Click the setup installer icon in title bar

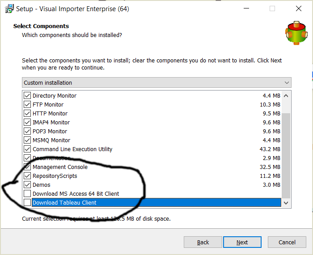(9, 9)
